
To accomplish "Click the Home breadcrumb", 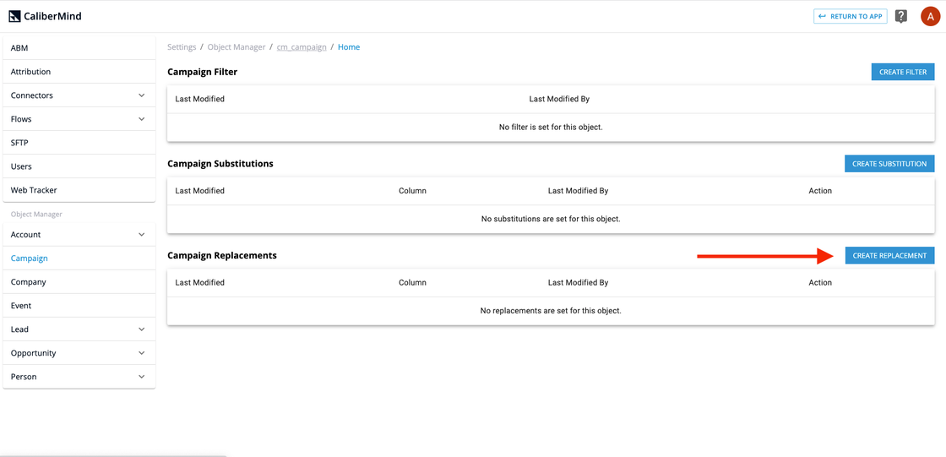I will tap(349, 47).
